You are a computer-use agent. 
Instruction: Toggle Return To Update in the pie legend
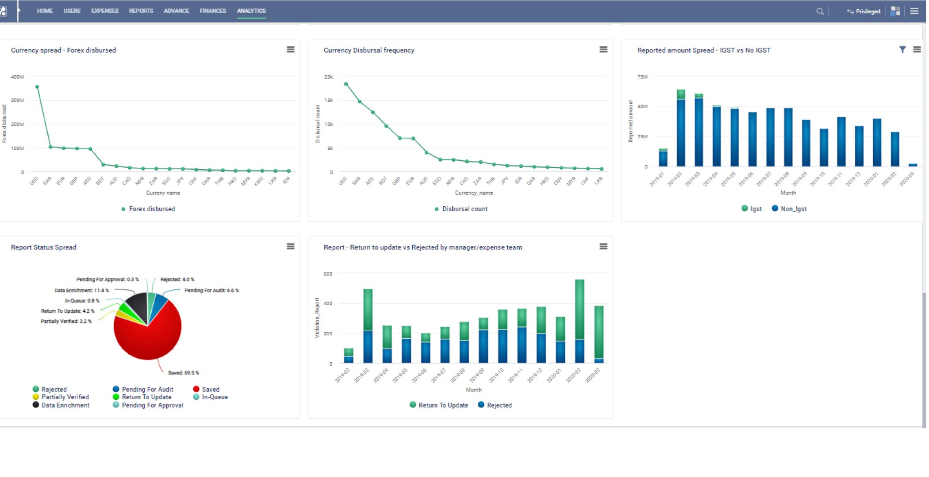(142, 397)
